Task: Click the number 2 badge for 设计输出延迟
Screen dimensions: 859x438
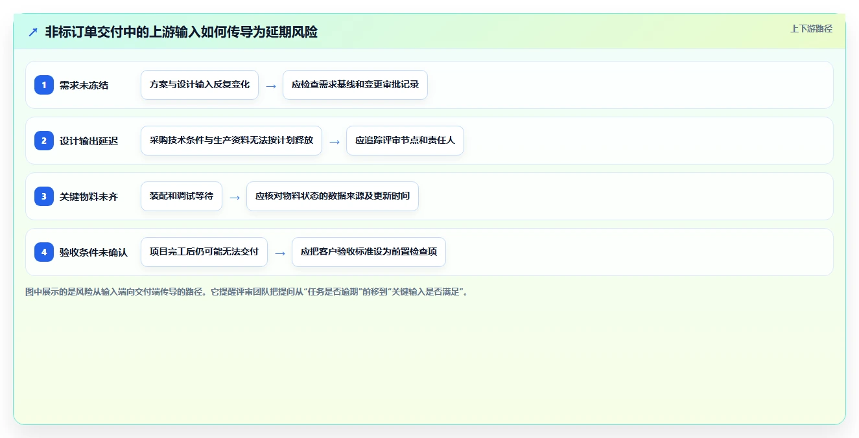Action: 44,141
